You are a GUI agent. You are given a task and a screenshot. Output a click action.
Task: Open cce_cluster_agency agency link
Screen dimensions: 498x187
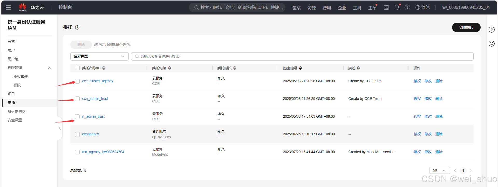pyautogui.click(x=98, y=81)
